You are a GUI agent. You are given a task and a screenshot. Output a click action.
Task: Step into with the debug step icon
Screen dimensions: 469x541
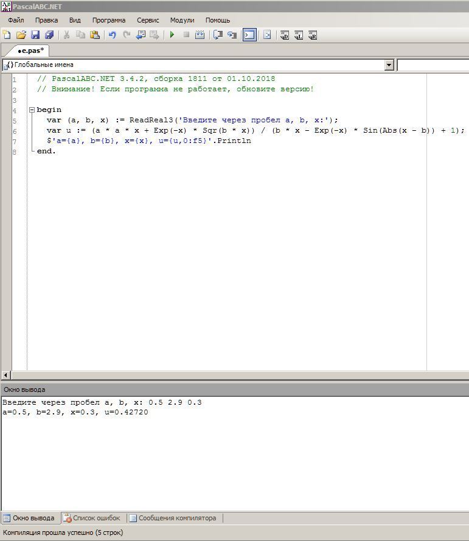(232, 35)
